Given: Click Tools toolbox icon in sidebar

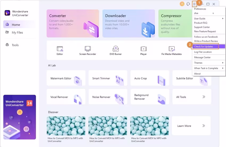Looking at the screenshot, I should tap(7, 45).
